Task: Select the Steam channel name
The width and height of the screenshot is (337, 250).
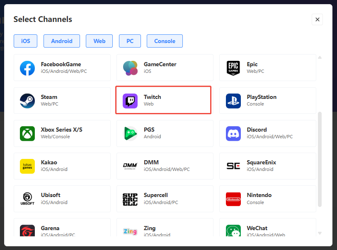Action: [49, 97]
